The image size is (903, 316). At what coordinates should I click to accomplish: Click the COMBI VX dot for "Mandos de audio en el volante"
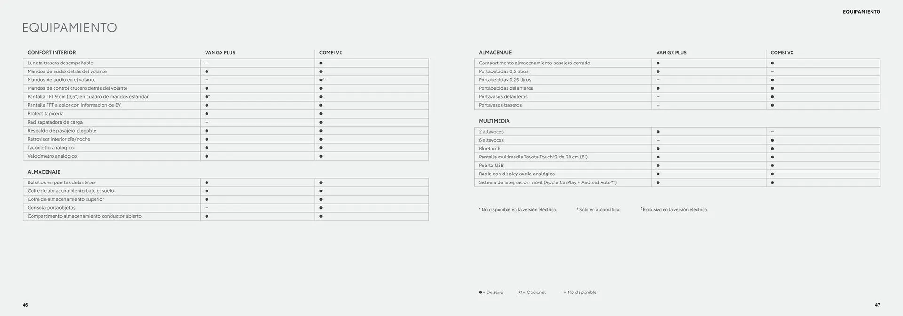click(321, 80)
